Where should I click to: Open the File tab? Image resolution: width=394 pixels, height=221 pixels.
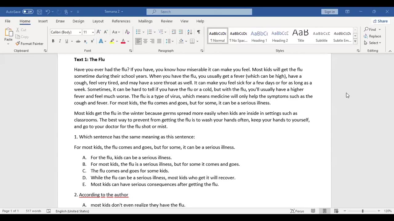(7, 21)
